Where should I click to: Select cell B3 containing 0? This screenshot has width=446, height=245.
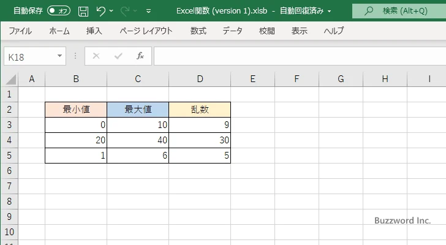pyautogui.click(x=76, y=125)
